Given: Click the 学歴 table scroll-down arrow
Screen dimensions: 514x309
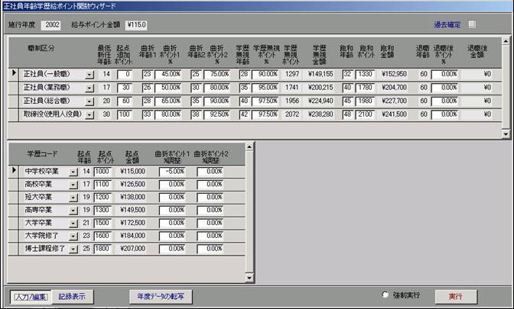Looking at the screenshot, I should pos(249,278).
